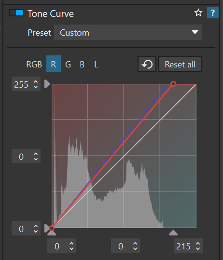Click the top output white point triangle marker
This screenshot has width=223, height=260.
(x=47, y=84)
